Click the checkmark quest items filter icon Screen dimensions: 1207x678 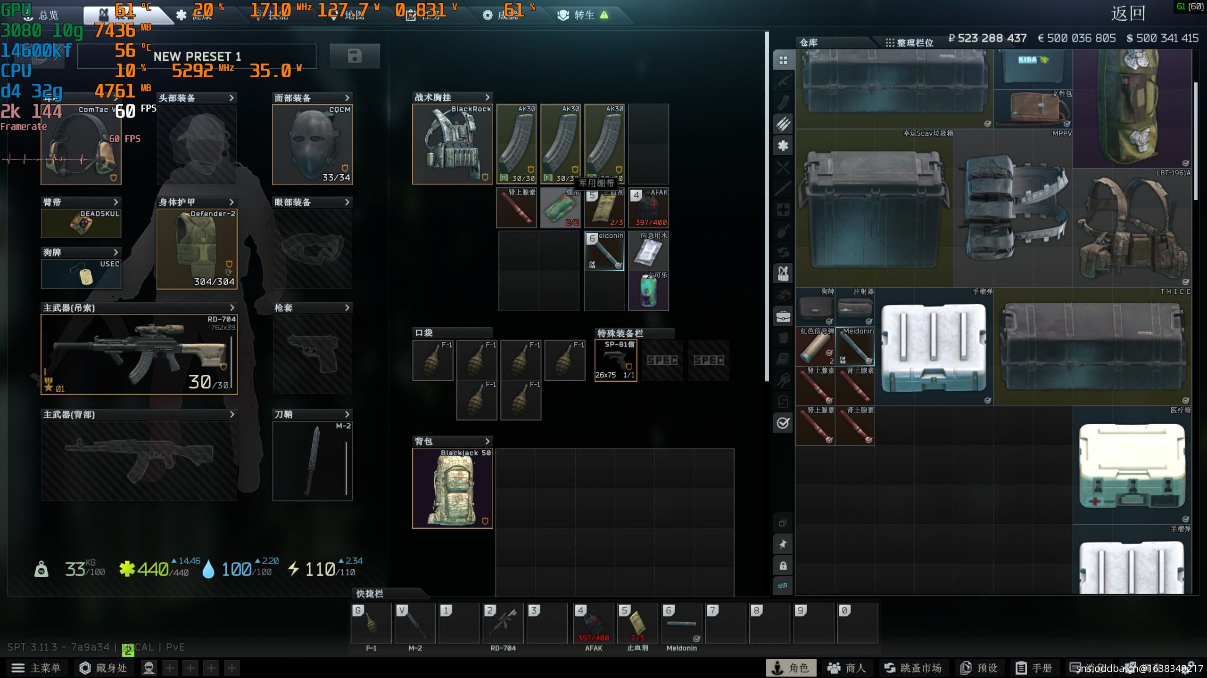[x=783, y=423]
